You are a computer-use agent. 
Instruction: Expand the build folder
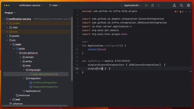[x=7, y=32]
